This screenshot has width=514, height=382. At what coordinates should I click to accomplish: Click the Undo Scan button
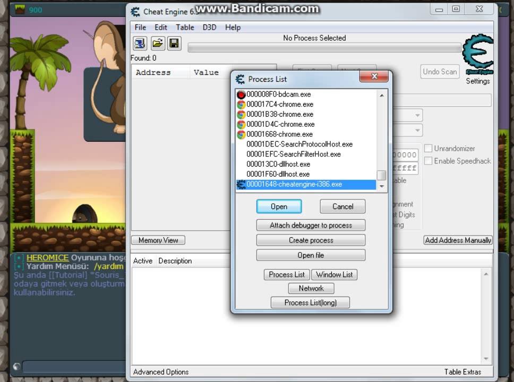440,72
